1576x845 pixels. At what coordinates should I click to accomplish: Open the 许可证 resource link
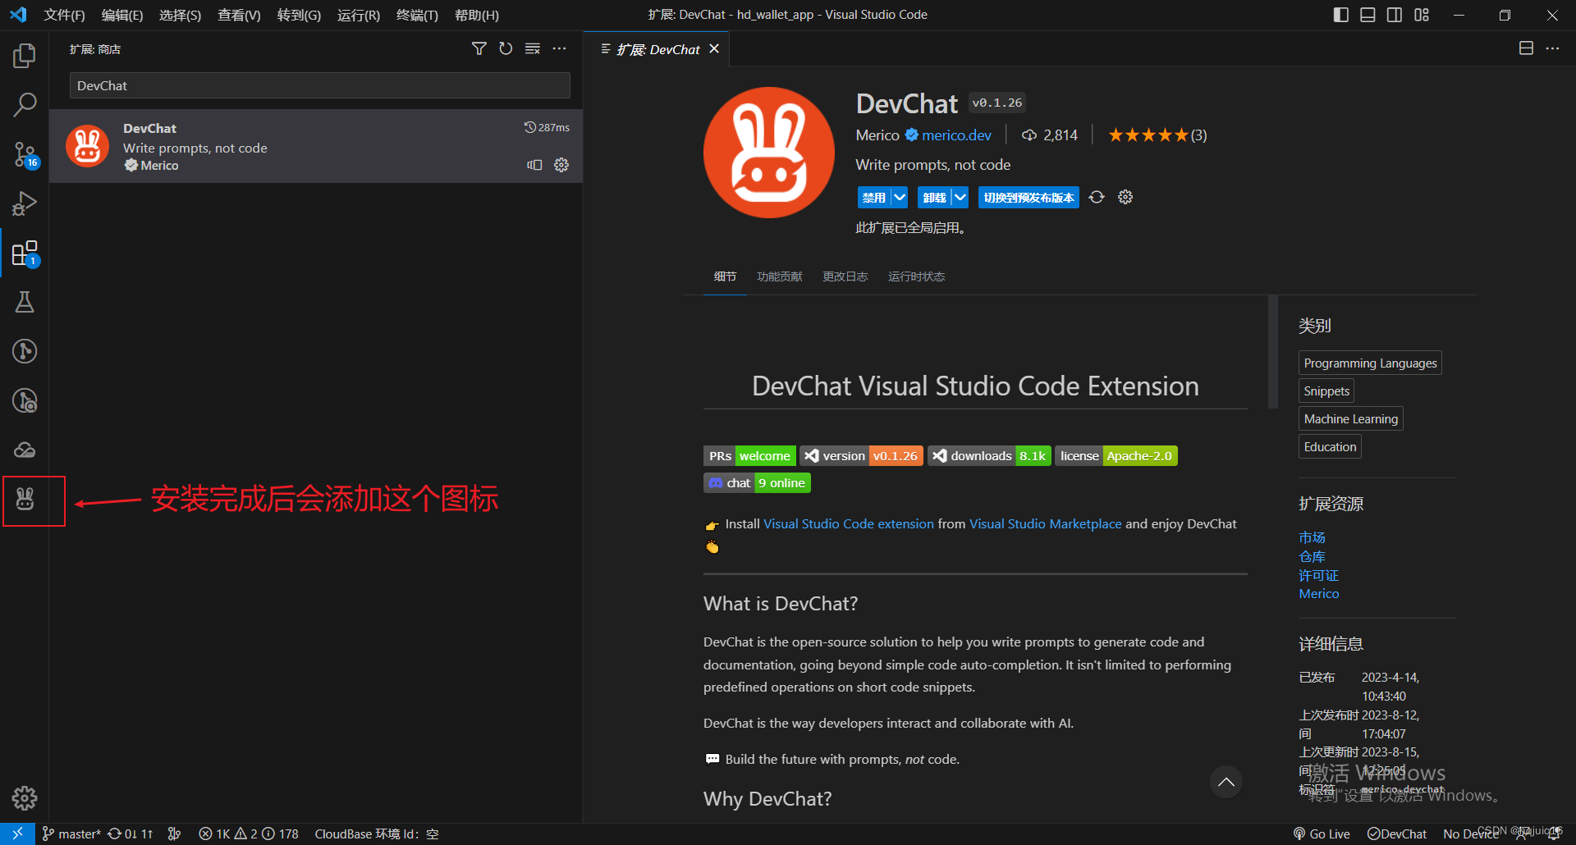click(1318, 575)
